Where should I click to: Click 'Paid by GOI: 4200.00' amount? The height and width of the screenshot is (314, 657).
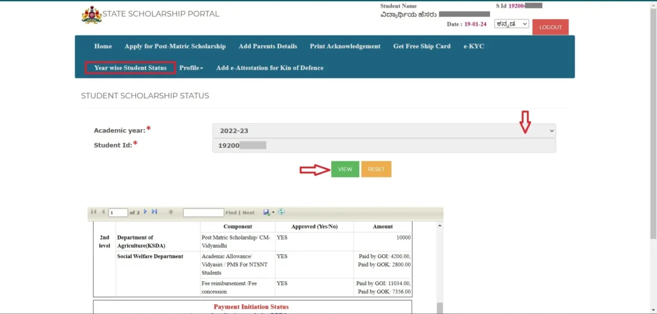pyautogui.click(x=384, y=257)
